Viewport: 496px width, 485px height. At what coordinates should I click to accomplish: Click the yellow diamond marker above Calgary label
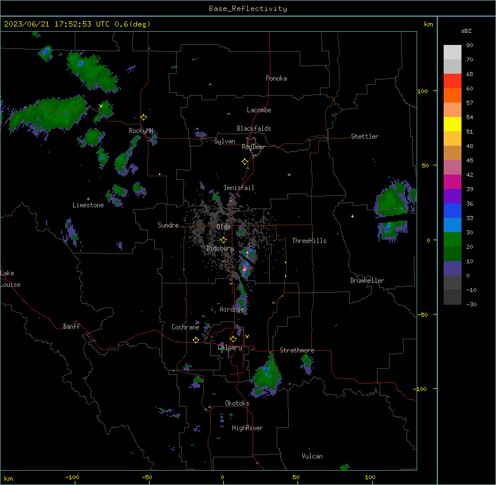pyautogui.click(x=233, y=339)
